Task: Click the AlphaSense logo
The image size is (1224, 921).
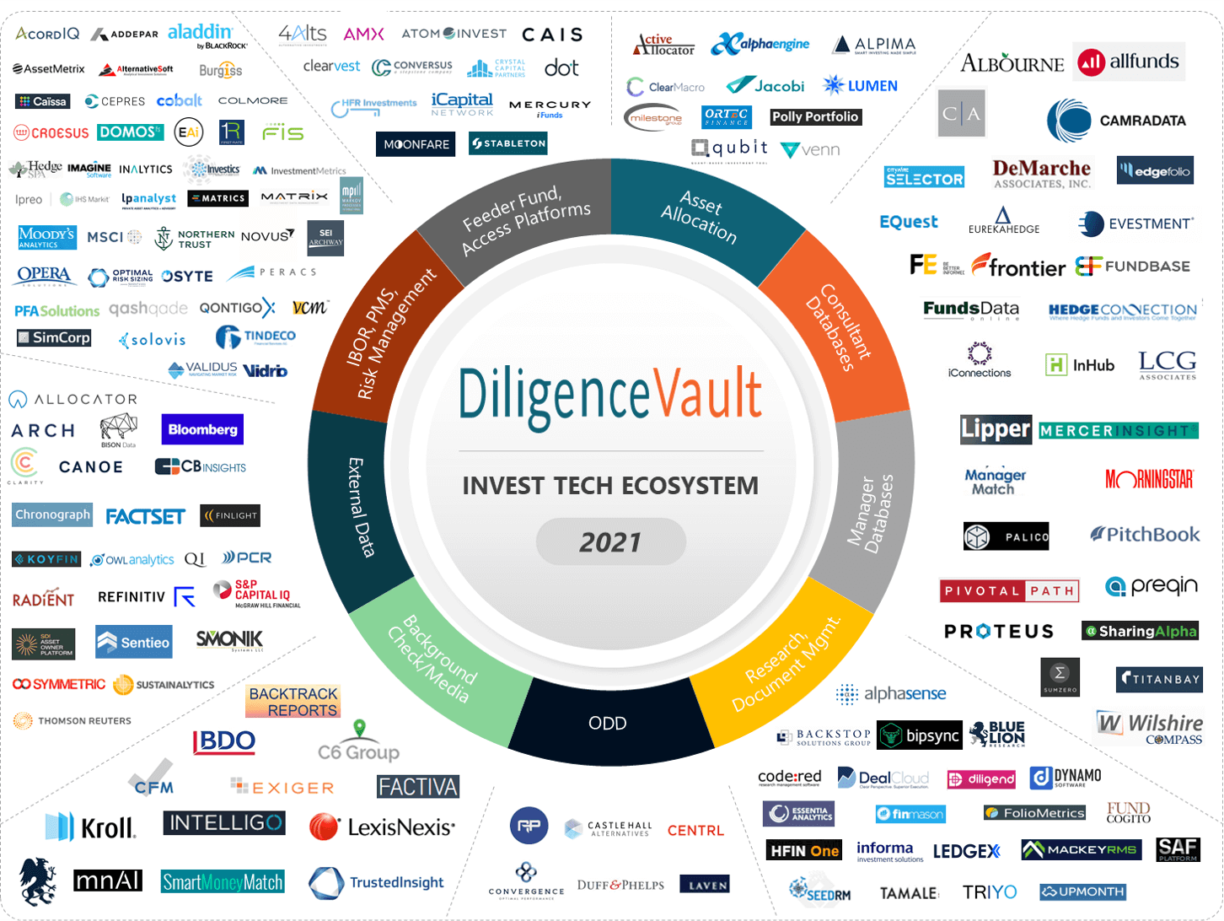Action: 891,694
